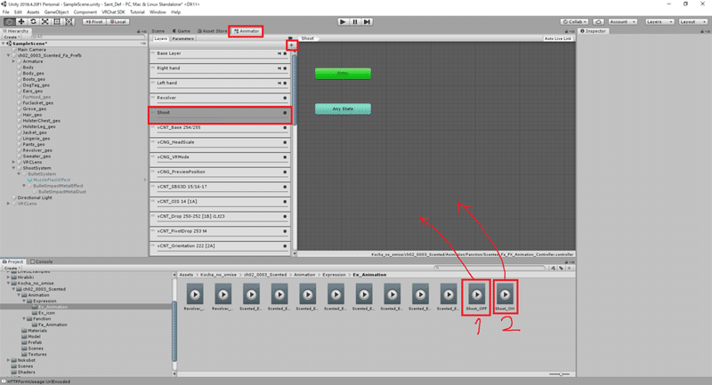The image size is (712, 385).
Task: Select the Revolver animator layer
Action: click(x=220, y=100)
